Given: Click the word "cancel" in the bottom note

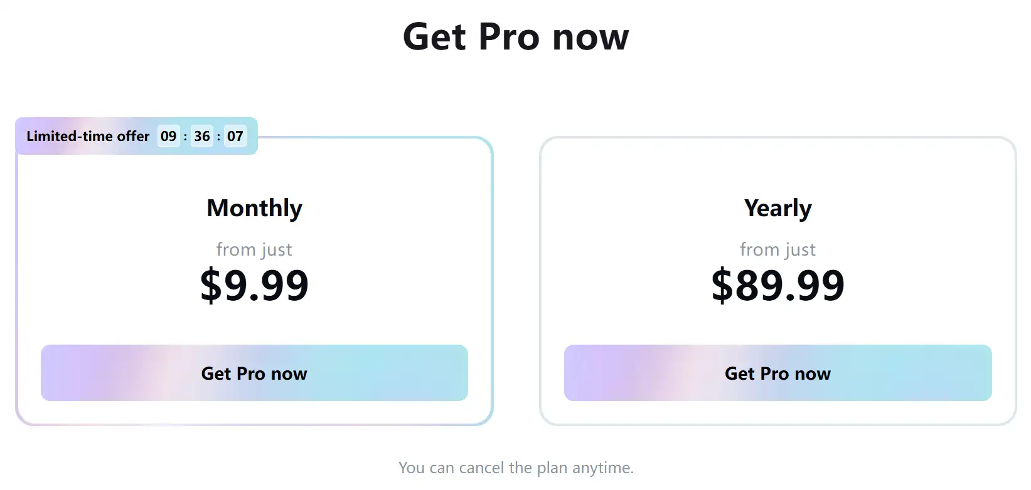Looking at the screenshot, I should pyautogui.click(x=481, y=467).
